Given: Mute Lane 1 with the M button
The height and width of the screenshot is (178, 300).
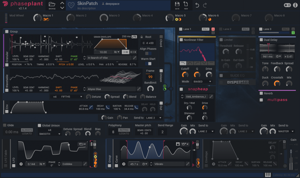Looking at the screenshot, I should pyautogui.click(x=213, y=29).
